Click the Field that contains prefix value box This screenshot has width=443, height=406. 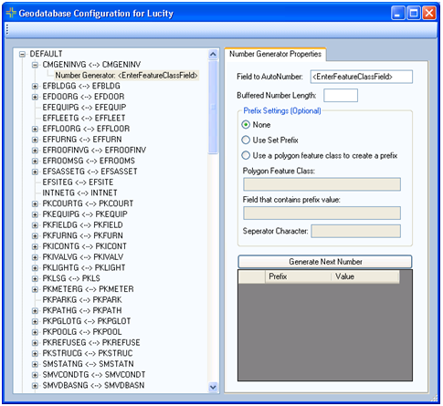coord(322,213)
